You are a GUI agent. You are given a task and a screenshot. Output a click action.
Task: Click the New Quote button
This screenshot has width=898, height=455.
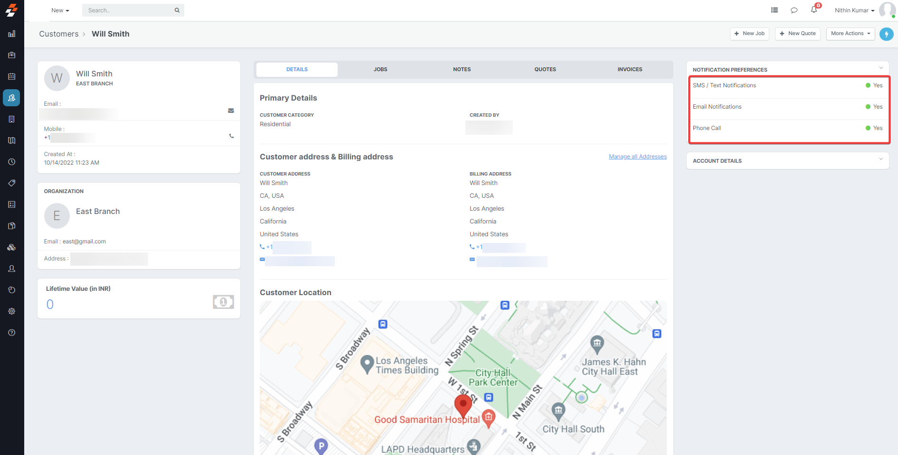[797, 34]
